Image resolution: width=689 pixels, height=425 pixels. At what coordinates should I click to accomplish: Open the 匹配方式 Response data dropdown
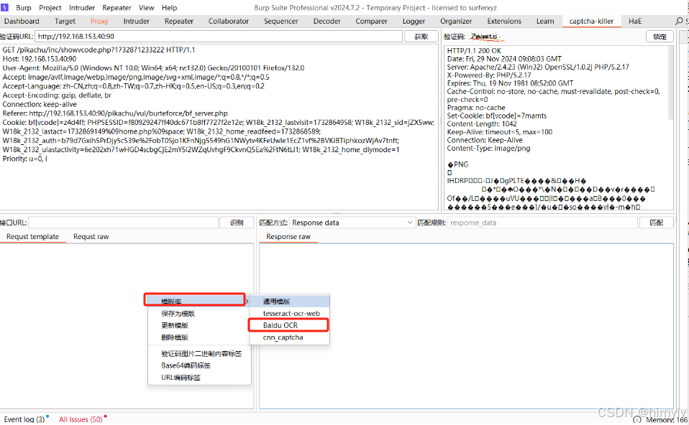352,223
